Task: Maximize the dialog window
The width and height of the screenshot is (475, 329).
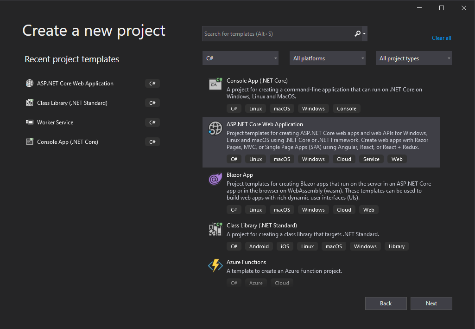Action: click(442, 8)
